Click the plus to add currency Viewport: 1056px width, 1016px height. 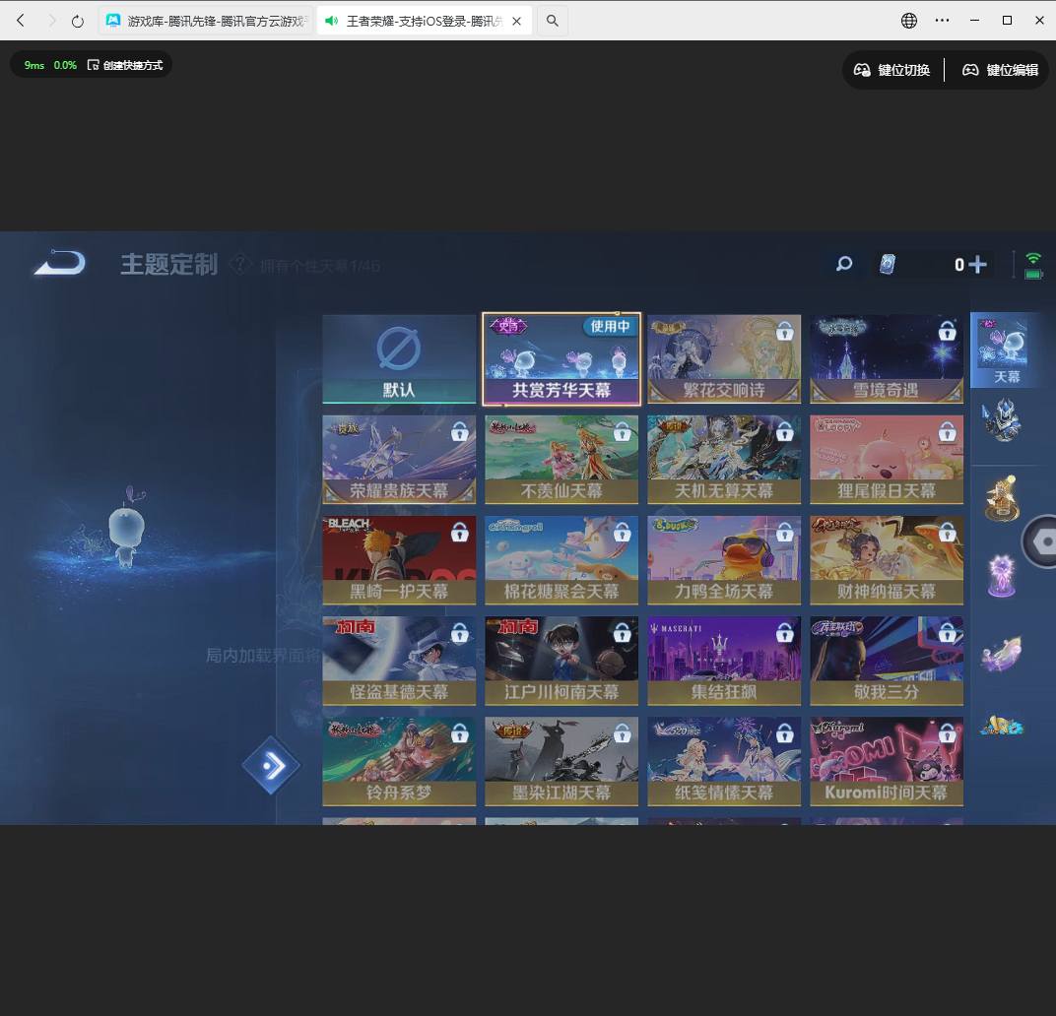click(x=976, y=264)
